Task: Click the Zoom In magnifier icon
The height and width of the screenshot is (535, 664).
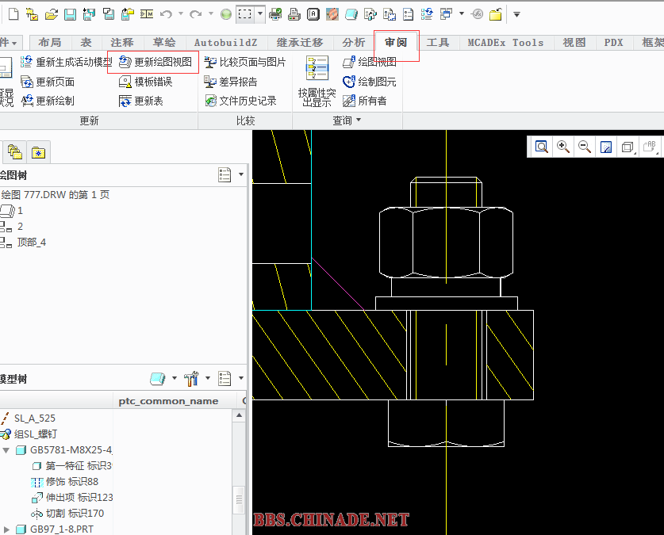Action: coord(563,147)
